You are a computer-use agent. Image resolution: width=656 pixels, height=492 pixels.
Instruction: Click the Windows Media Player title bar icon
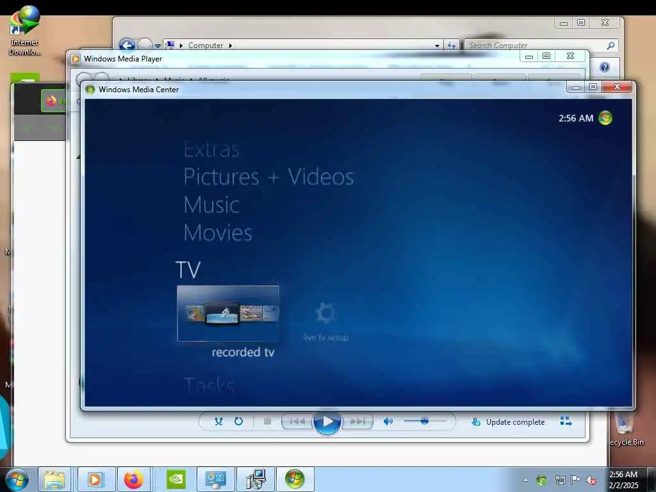76,59
